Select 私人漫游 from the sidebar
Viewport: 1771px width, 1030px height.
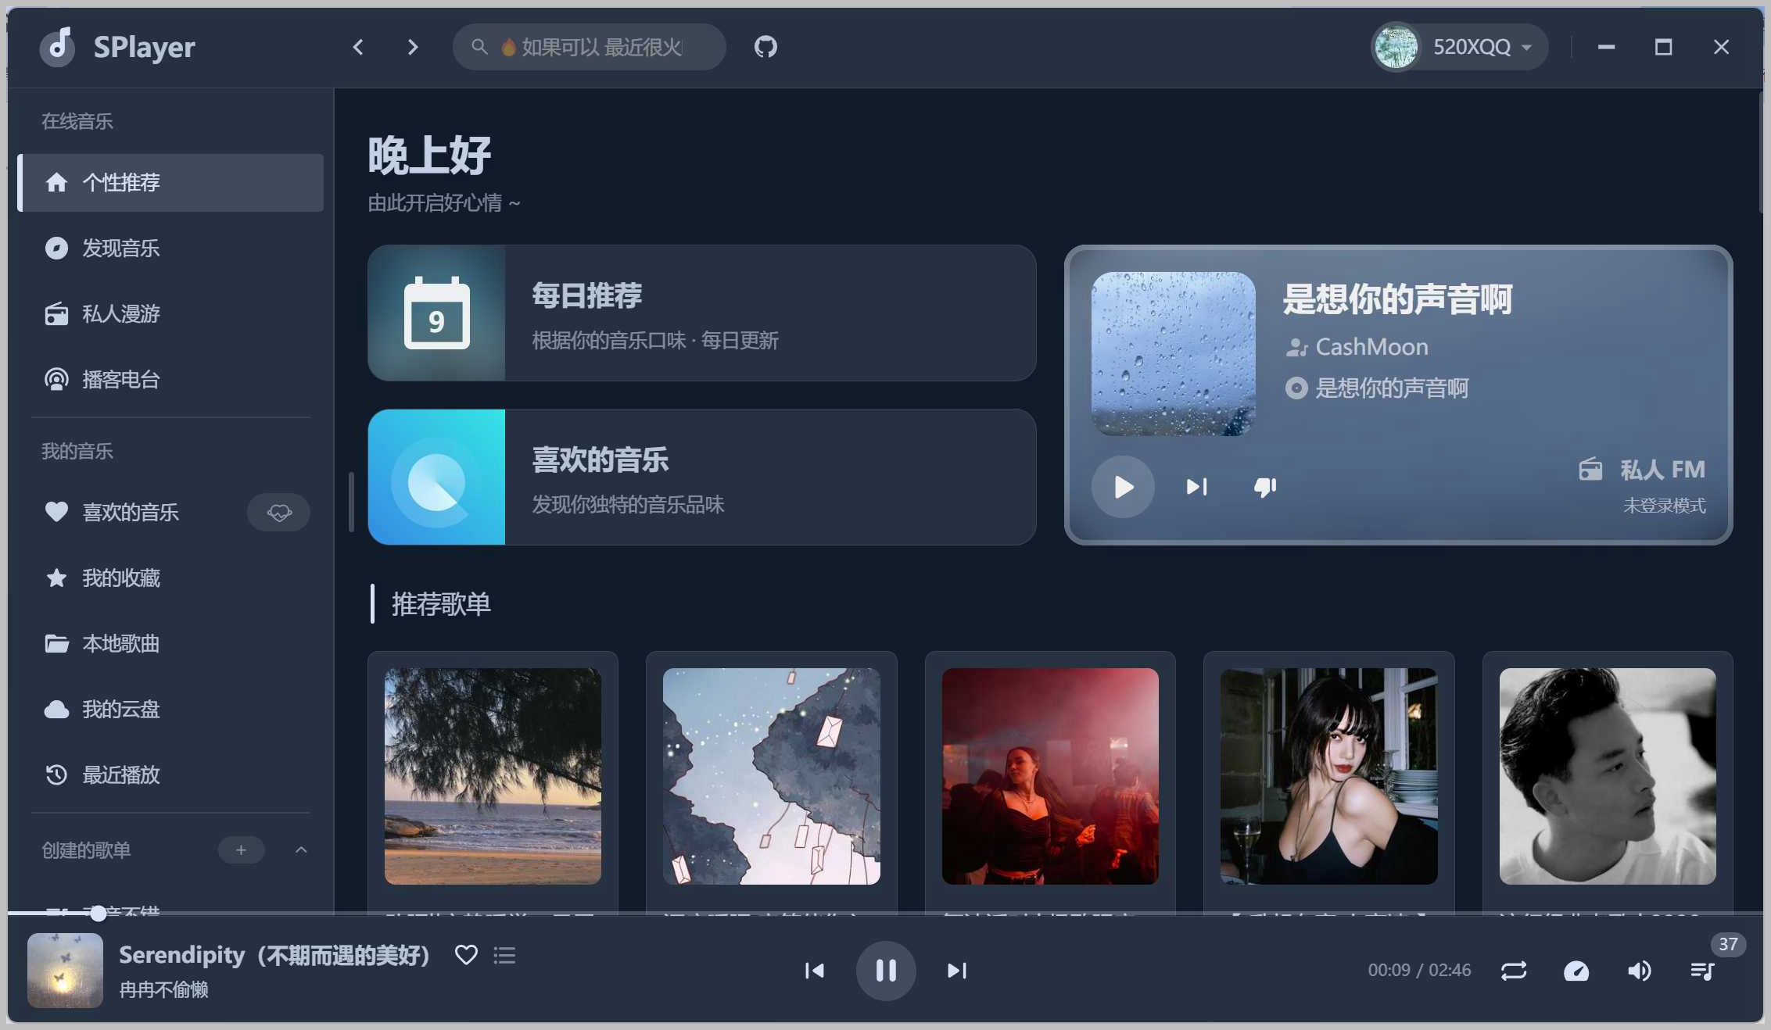[121, 313]
